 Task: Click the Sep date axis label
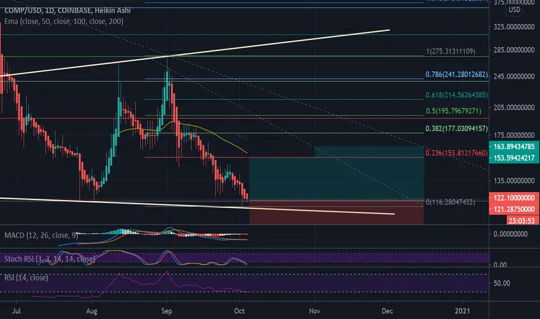(167, 311)
